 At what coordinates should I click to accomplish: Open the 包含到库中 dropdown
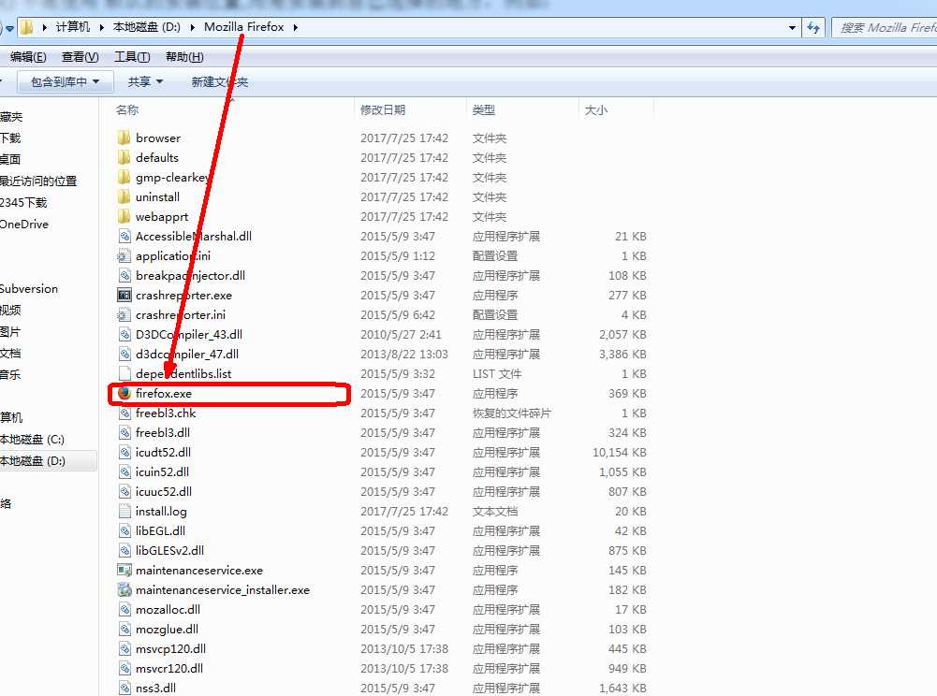pos(65,81)
